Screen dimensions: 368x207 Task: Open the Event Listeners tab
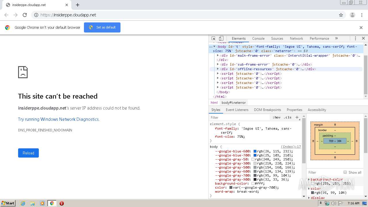click(237, 110)
